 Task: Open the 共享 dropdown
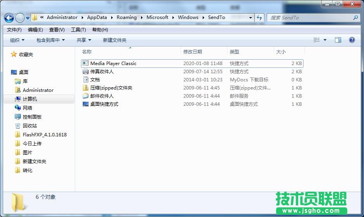click(84, 40)
